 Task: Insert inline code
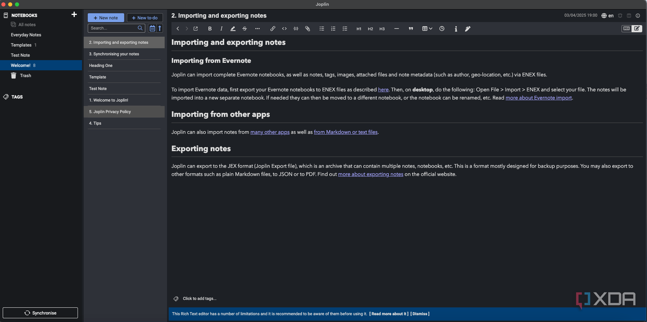[284, 29]
